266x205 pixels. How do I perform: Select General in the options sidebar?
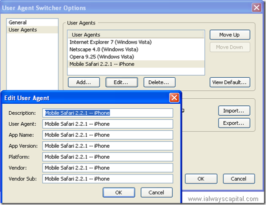coord(32,22)
